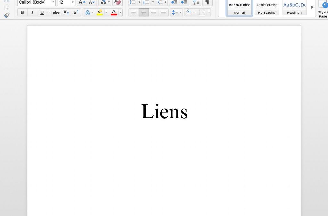328x216 pixels.
Task: Increase the paragraph indent
Action: pos(184,2)
